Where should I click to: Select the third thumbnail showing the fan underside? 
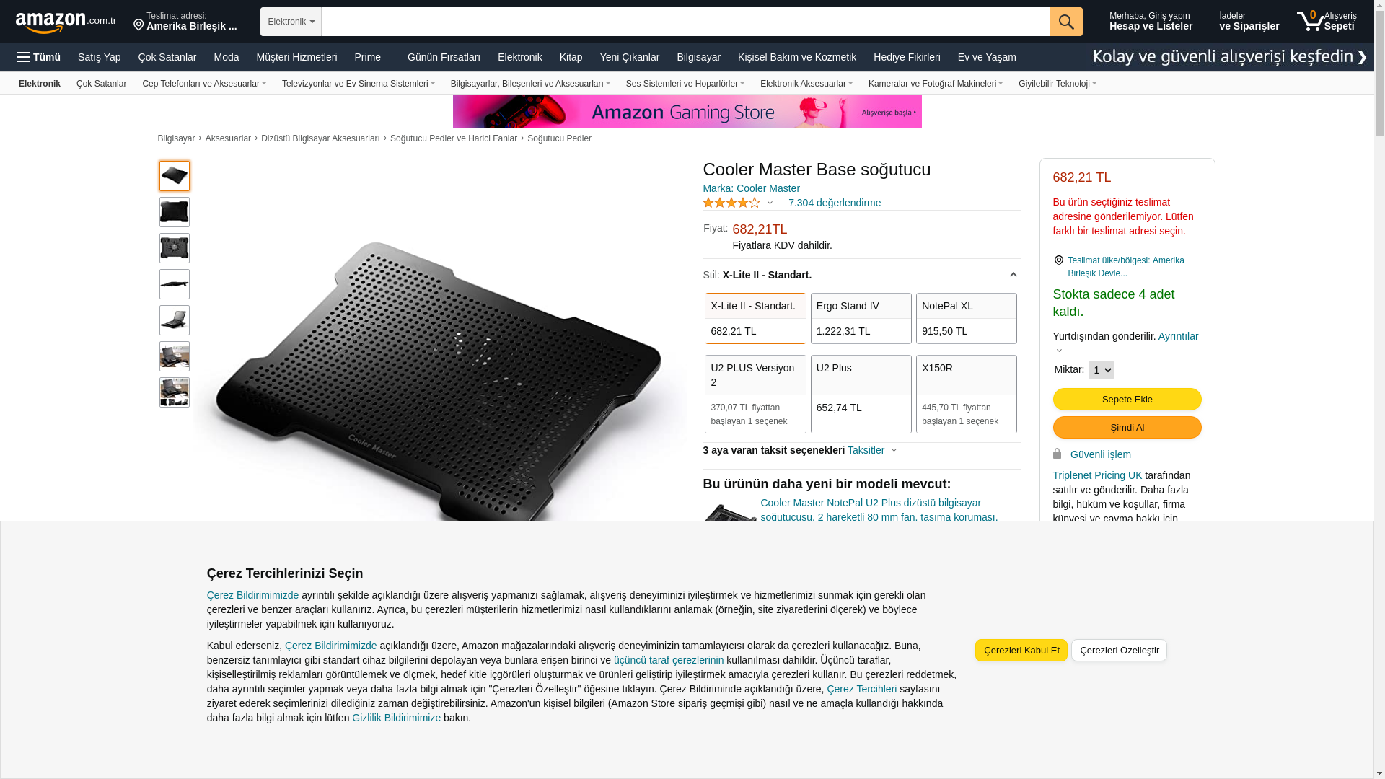175,248
